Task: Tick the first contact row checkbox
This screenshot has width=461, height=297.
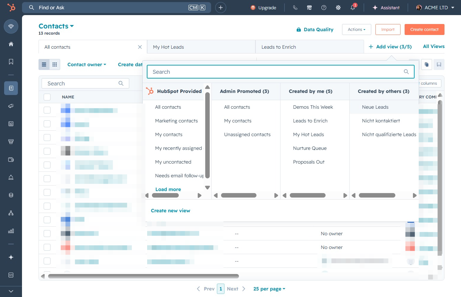Action: tap(47, 110)
